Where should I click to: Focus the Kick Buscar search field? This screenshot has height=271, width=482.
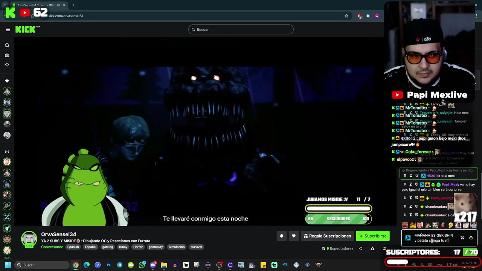click(241, 29)
